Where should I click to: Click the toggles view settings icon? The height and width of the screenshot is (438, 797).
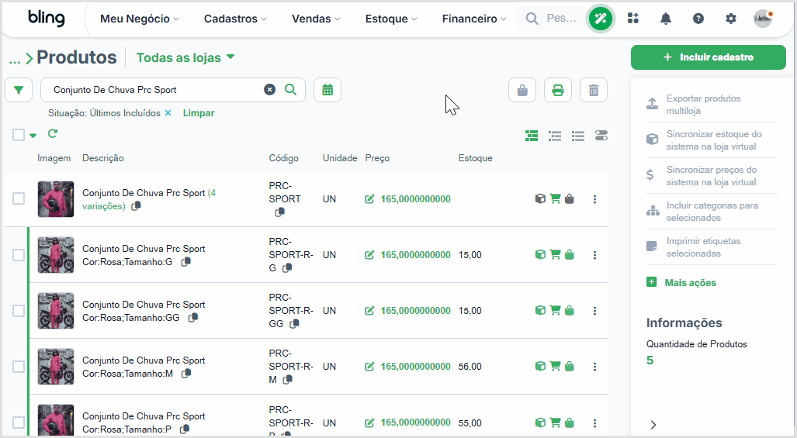[601, 136]
